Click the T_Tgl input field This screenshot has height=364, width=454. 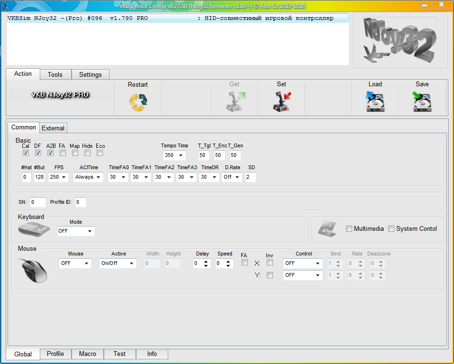click(204, 155)
